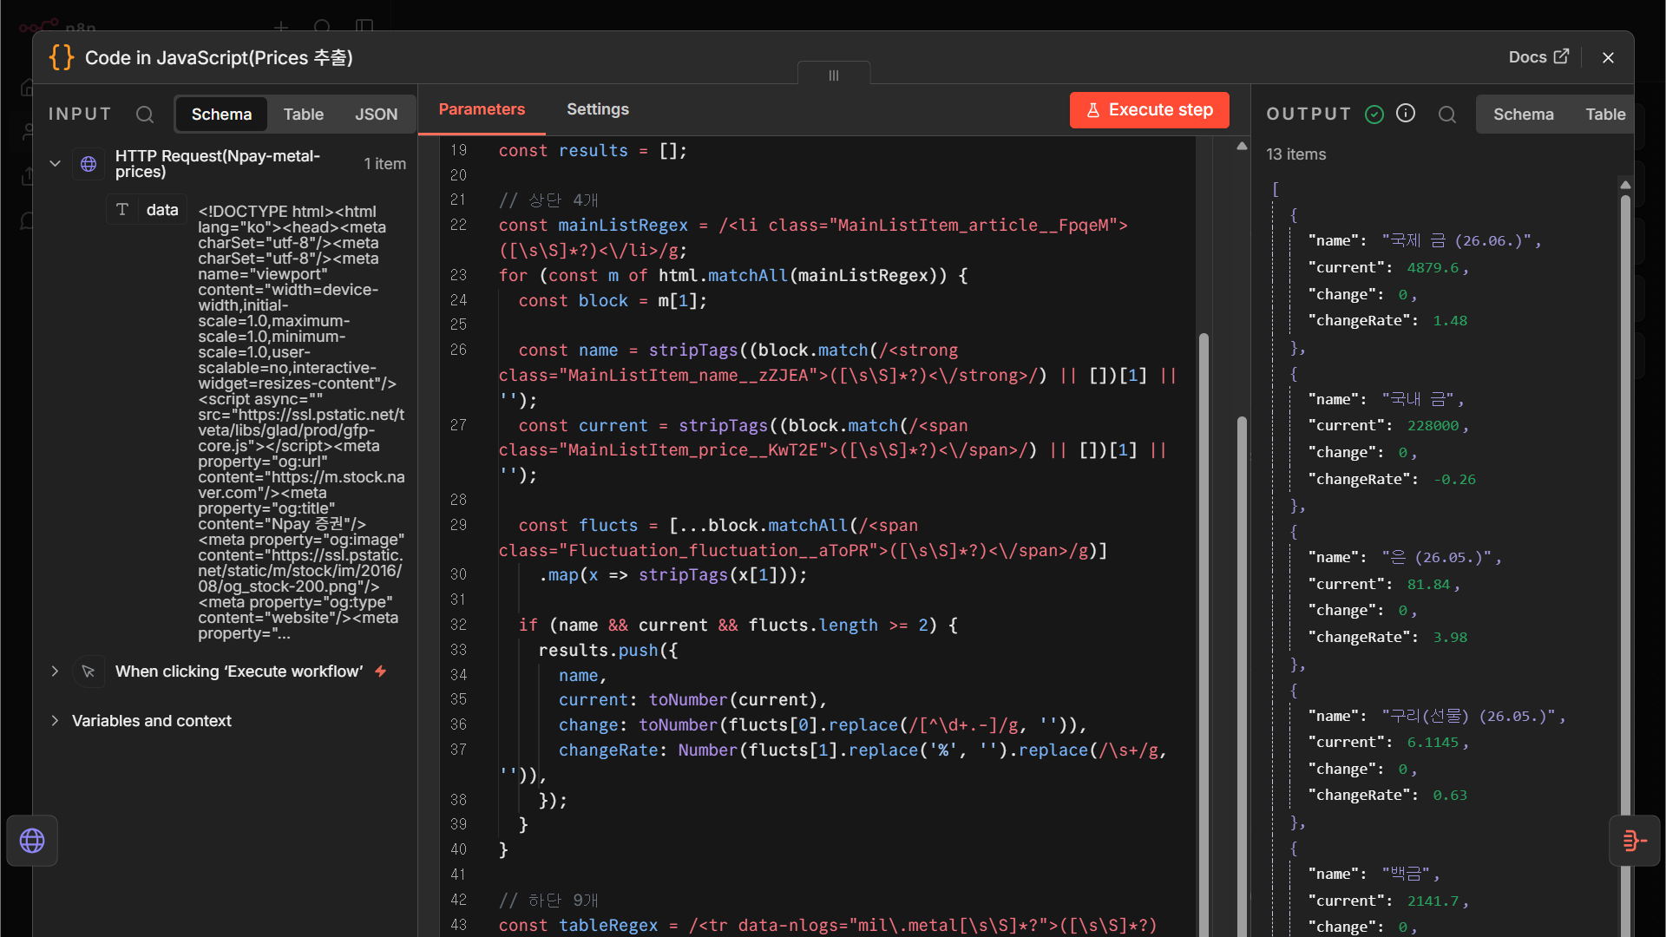1666x937 pixels.
Task: Click the 'results.push({' code line
Action: (x=607, y=651)
